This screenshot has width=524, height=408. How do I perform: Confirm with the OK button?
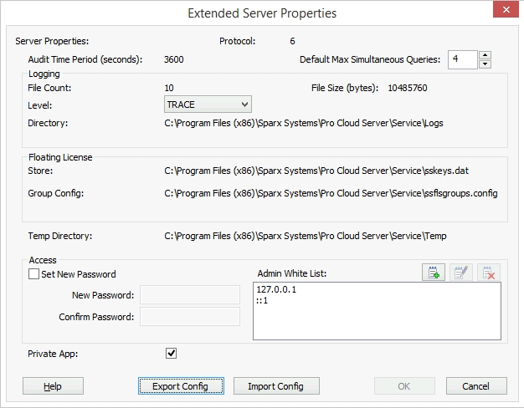[x=403, y=386]
